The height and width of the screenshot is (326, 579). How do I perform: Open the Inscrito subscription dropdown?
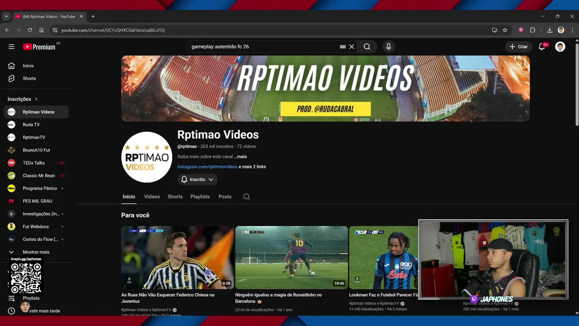point(197,179)
